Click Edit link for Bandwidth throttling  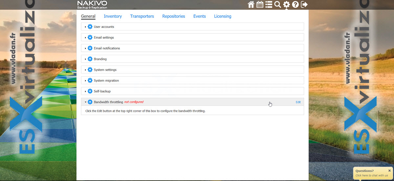(298, 102)
